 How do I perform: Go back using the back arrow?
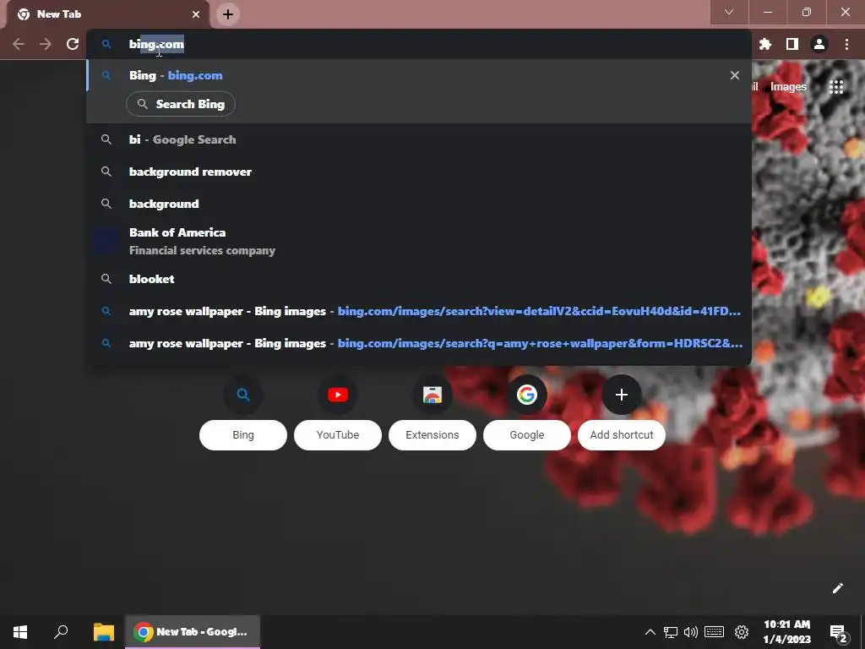19,44
